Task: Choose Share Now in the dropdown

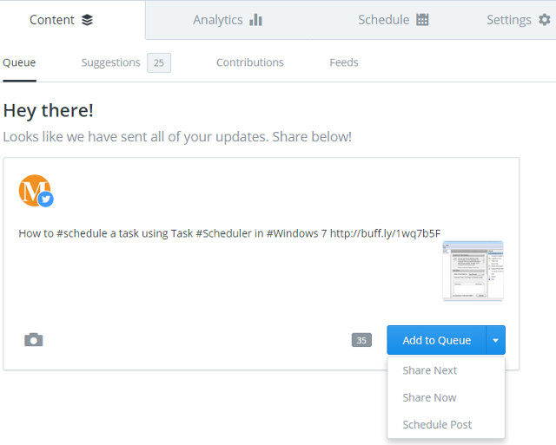Action: 429,397
